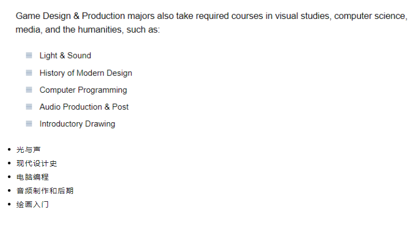Click the Introductory Drawing list item
The height and width of the screenshot is (226, 414).
[x=77, y=124]
